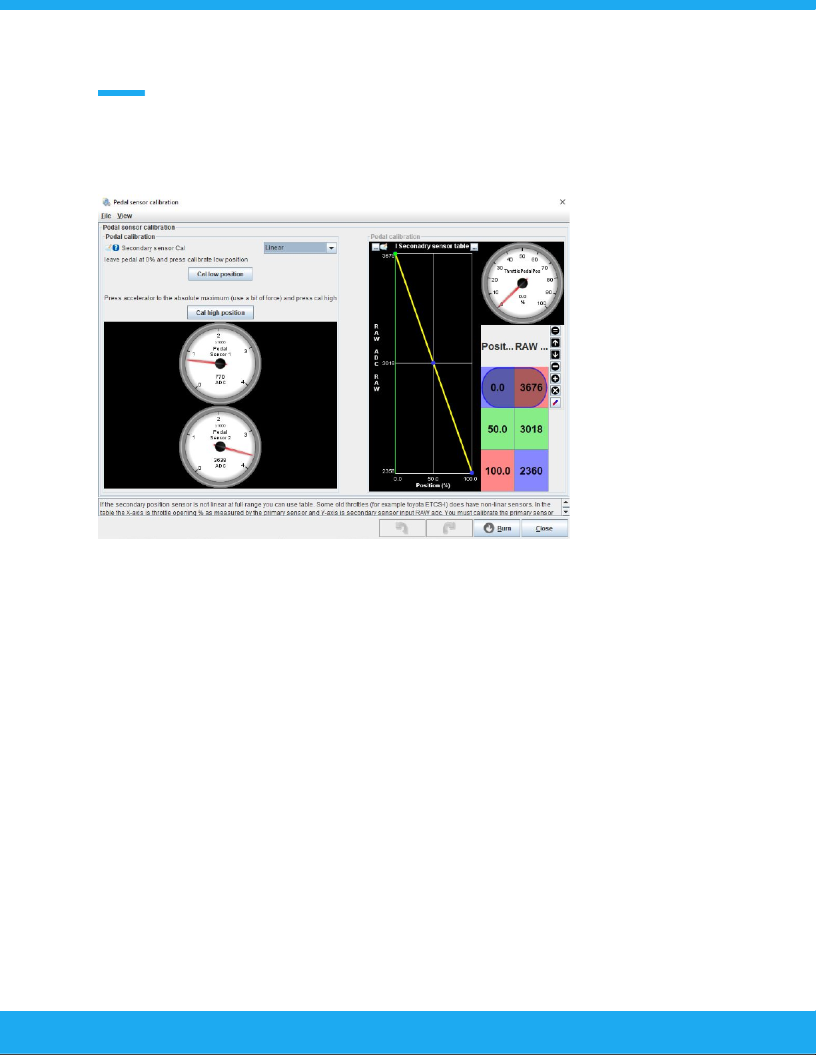
Task: Click the note pencil icon beside Secondary sensor Cal
Action: (x=108, y=248)
